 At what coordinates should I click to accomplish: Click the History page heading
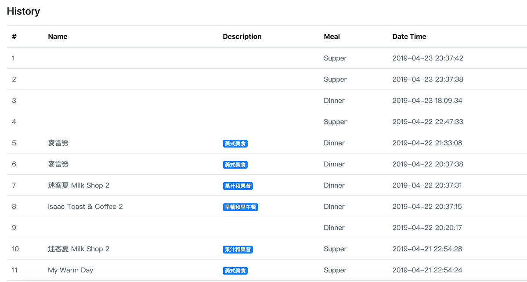[23, 11]
